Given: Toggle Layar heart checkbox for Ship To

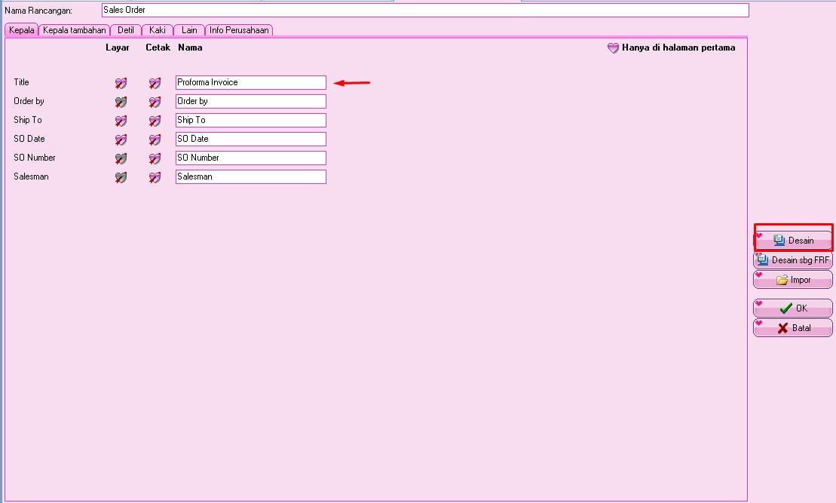Looking at the screenshot, I should click(121, 121).
